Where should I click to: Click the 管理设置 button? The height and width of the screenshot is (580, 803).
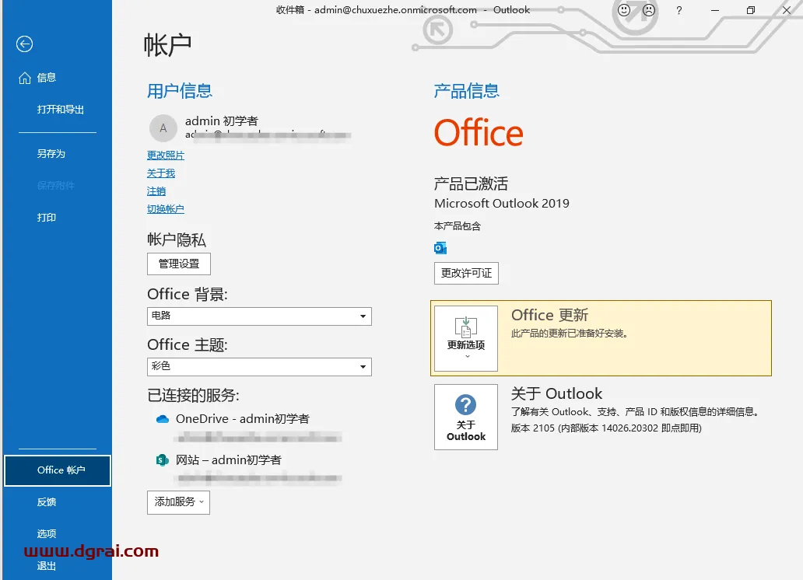coord(179,264)
